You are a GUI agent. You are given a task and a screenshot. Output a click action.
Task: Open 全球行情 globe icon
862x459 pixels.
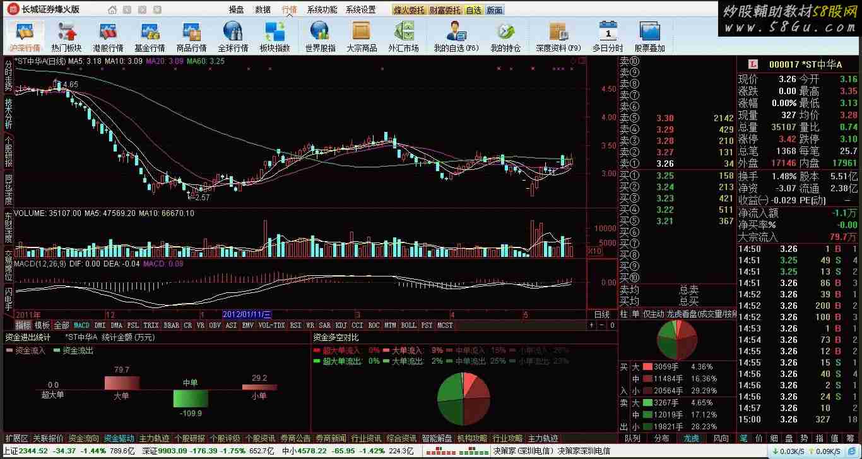pos(233,37)
